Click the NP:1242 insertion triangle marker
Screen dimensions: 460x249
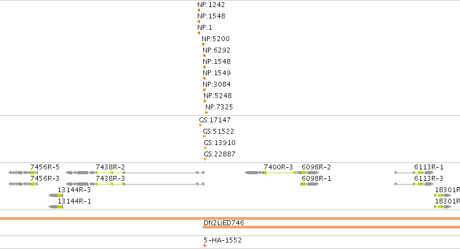[x=198, y=10]
